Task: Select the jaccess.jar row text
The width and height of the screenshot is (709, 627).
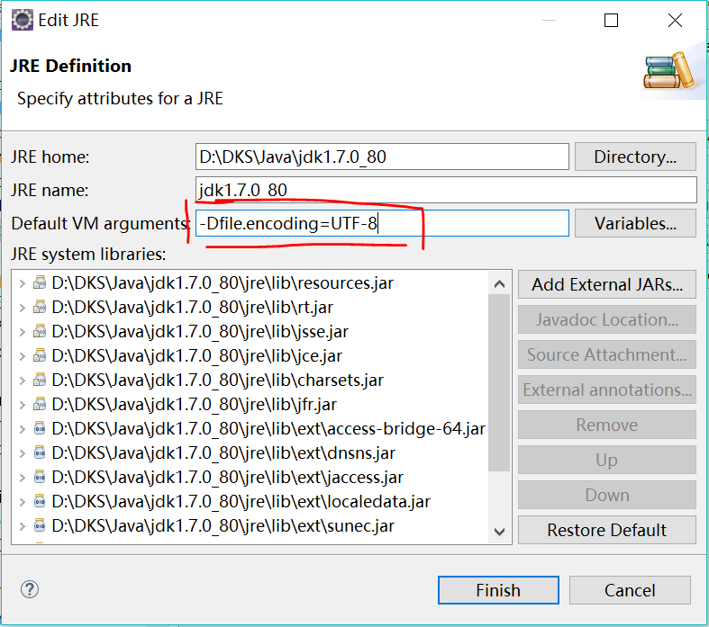Action: 227,477
